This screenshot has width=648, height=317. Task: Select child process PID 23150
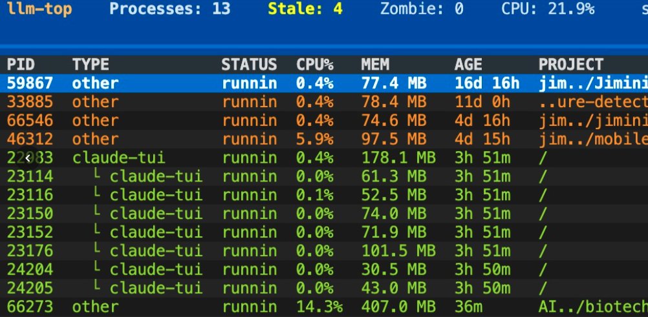point(324,214)
